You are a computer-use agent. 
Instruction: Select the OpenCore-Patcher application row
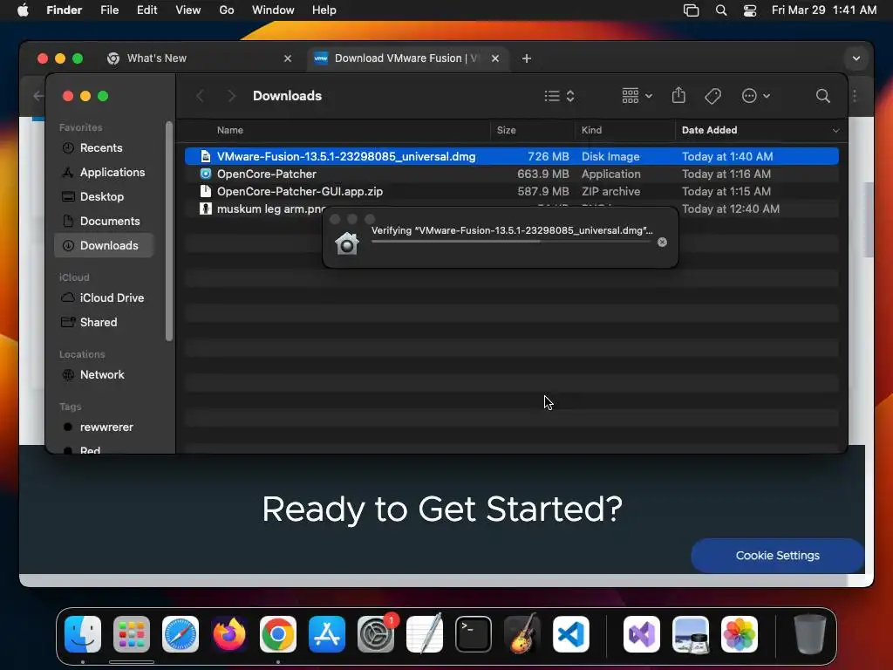pos(511,174)
